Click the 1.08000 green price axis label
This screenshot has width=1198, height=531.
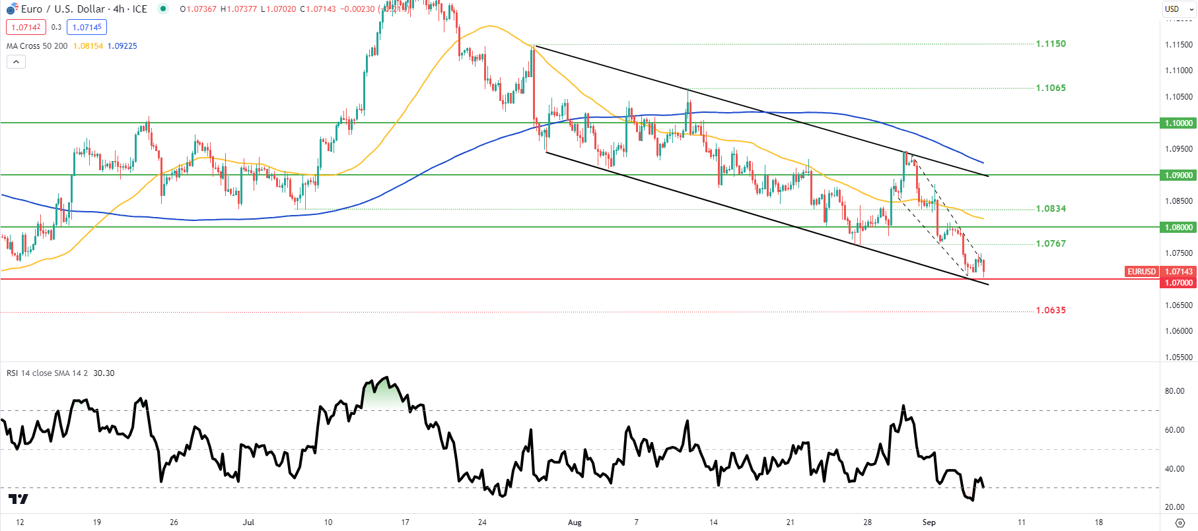point(1179,228)
